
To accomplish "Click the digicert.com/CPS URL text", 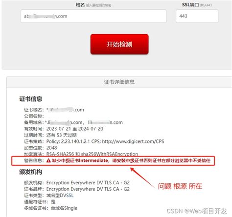I will pos(133,141).
